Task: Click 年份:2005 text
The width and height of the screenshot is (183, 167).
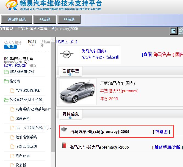Action: click(x=109, y=99)
